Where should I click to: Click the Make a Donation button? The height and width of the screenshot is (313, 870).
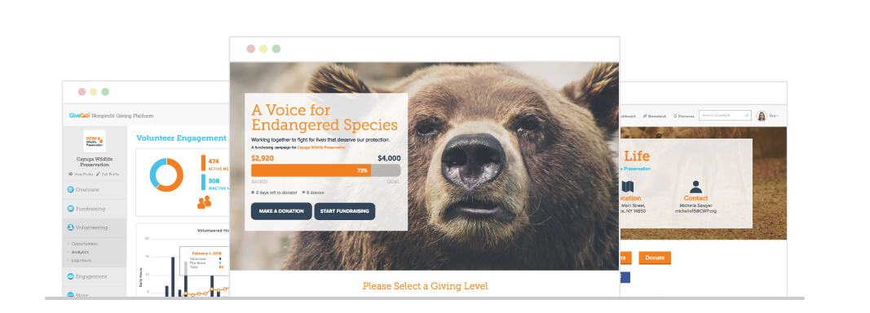(281, 211)
